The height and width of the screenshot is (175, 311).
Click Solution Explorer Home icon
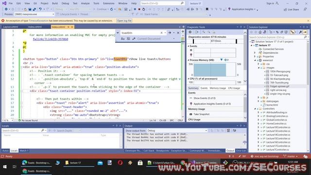pos(260,32)
